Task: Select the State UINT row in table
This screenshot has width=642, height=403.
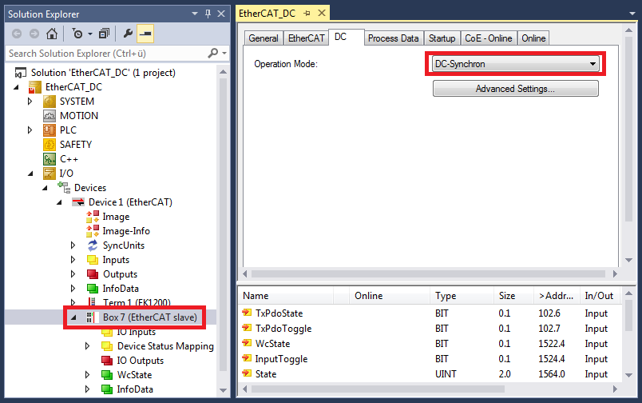Action: [x=430, y=374]
